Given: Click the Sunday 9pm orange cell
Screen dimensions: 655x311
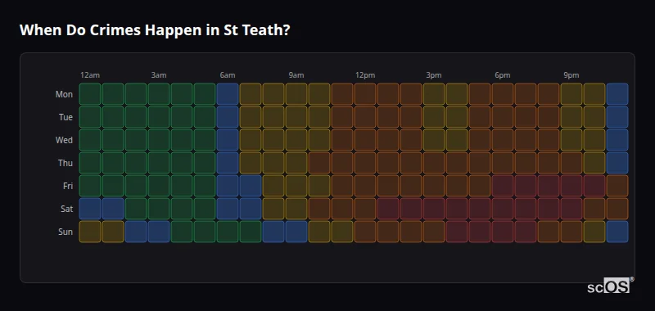Looking at the screenshot, I should (x=571, y=232).
